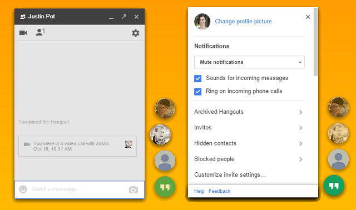Open the default grey avatar contact beside settings panel

pyautogui.click(x=338, y=159)
